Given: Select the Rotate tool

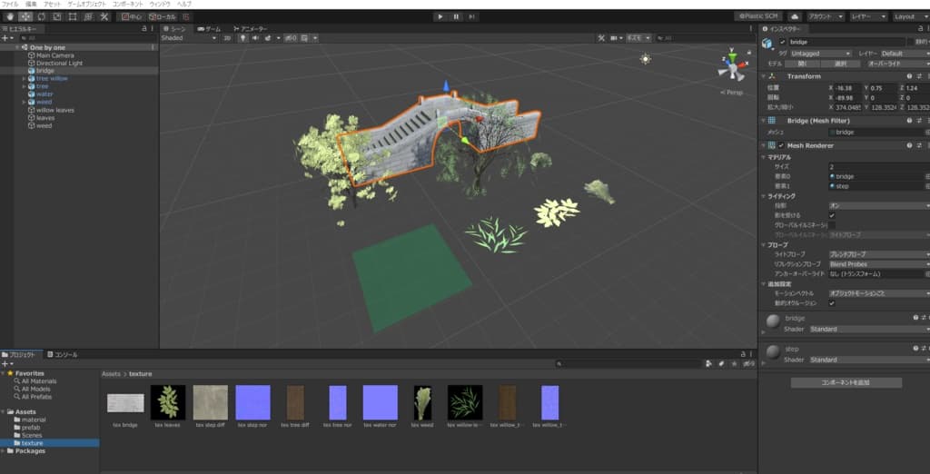Looking at the screenshot, I should 41,16.
